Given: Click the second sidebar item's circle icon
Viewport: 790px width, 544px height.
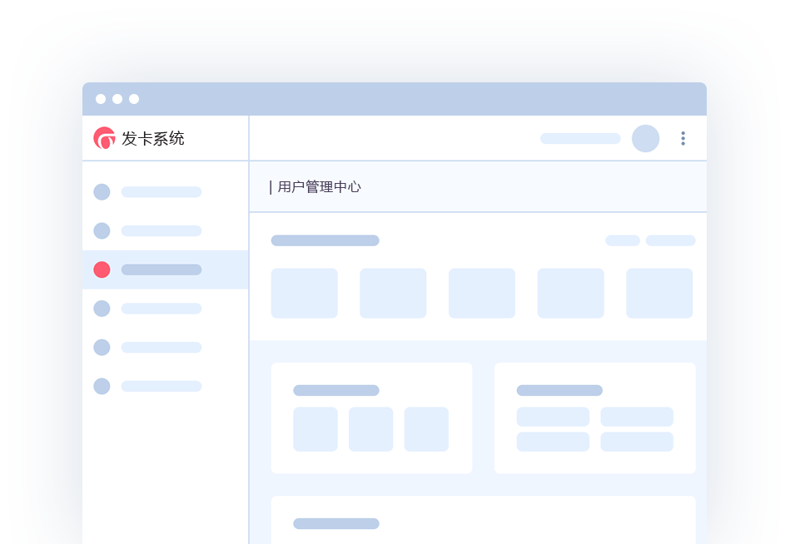Looking at the screenshot, I should pos(102,230).
